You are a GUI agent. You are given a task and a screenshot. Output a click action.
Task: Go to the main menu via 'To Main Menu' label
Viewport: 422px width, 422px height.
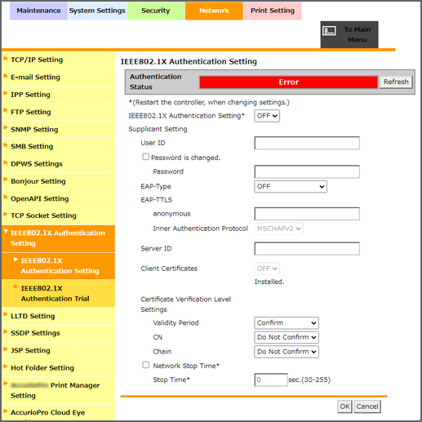coord(358,34)
